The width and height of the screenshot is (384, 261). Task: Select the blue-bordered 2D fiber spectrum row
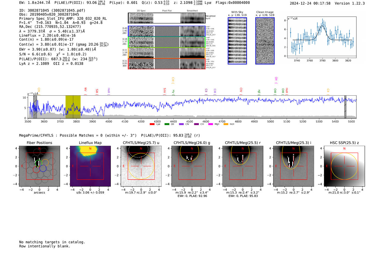coord(167,31)
